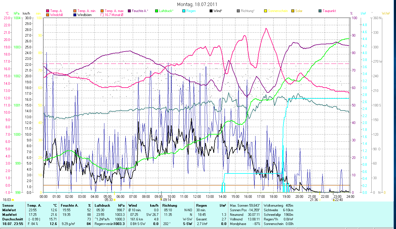This screenshot has height=229, width=396.
Task: Click the Regen/1h 0.0l/m² entry
Action: (278, 219)
